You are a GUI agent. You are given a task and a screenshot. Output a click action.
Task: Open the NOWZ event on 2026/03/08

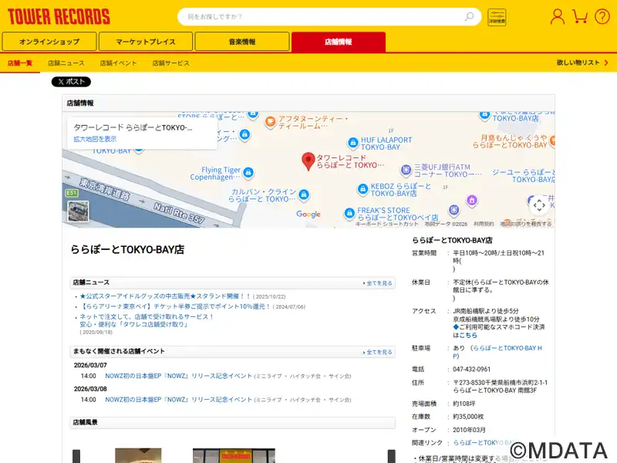178,400
